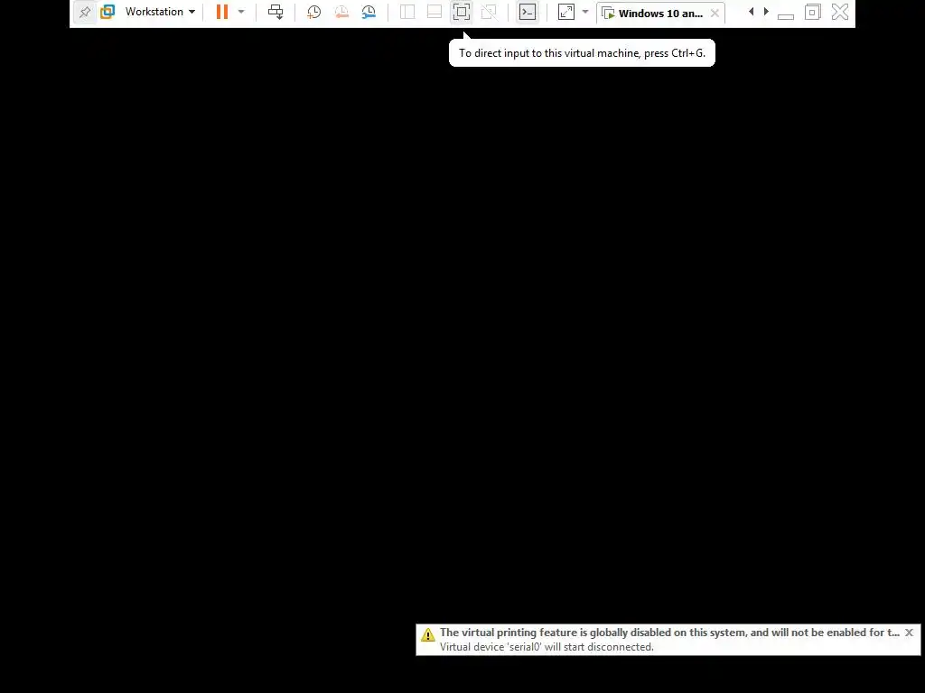The width and height of the screenshot is (925, 693).
Task: Pause the virtual machine with the orange button
Action: [x=222, y=12]
